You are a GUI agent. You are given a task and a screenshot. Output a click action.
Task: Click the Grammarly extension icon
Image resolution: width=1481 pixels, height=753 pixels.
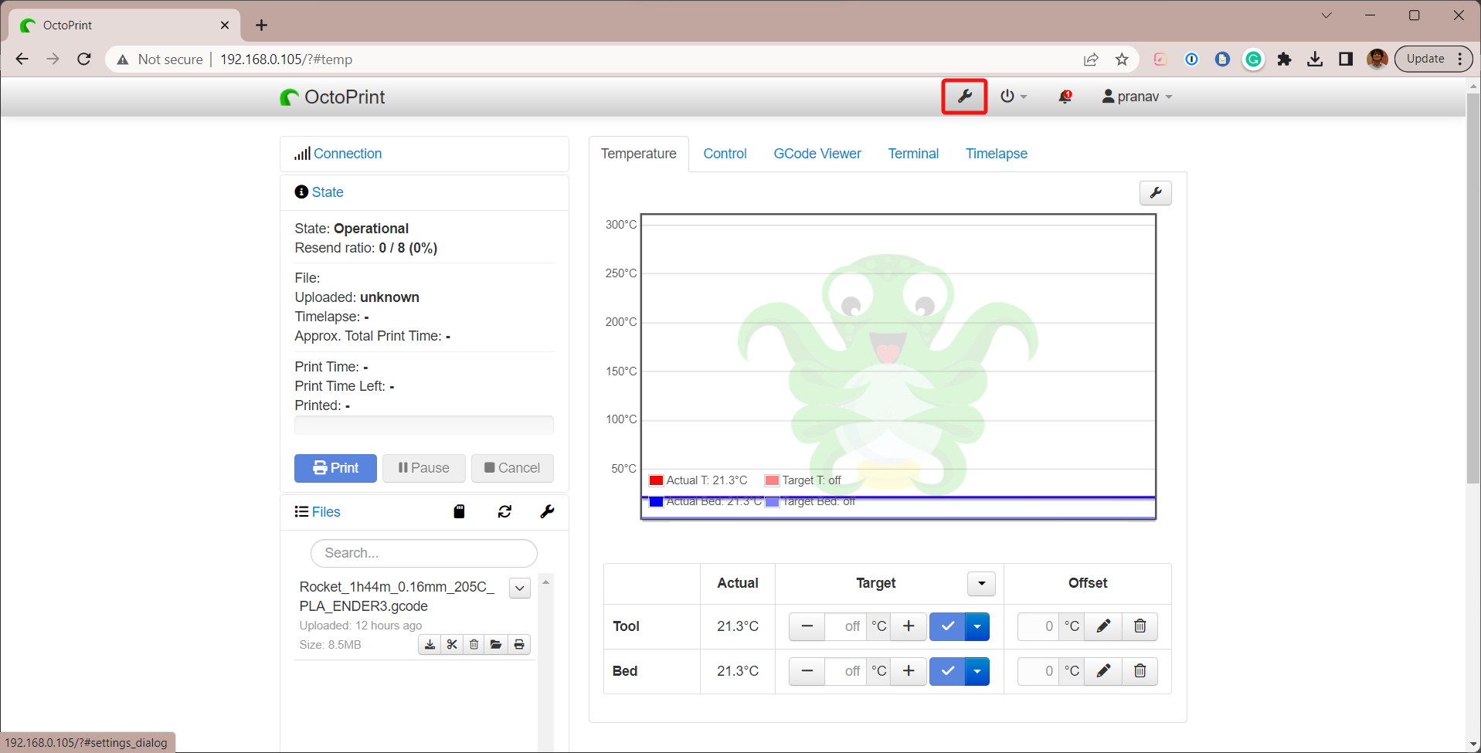[x=1253, y=59]
